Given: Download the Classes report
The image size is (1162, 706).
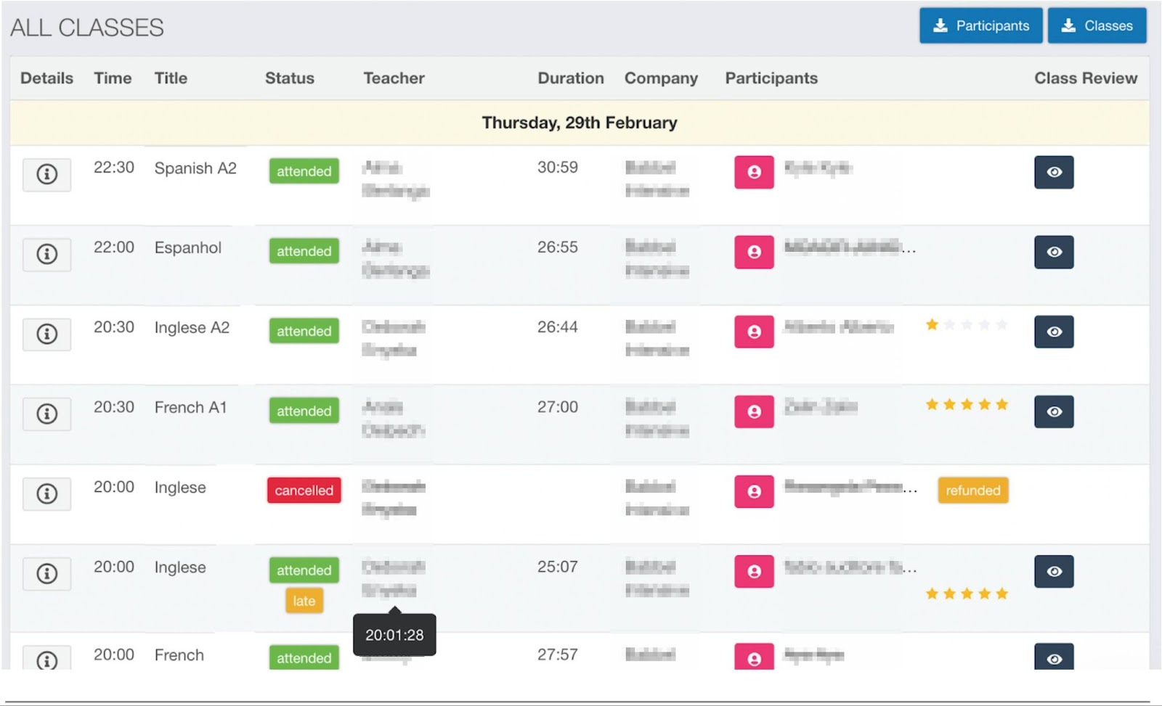Looking at the screenshot, I should pyautogui.click(x=1097, y=25).
